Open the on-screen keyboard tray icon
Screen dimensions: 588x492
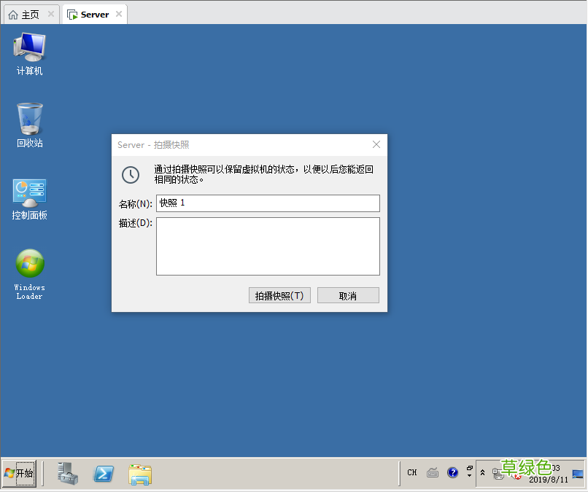(x=433, y=472)
